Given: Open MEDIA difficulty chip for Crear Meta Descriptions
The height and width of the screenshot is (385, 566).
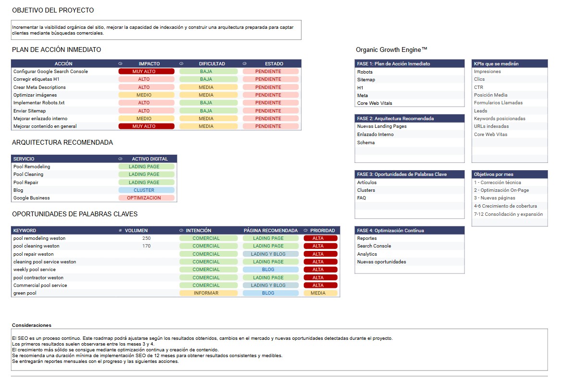Looking at the screenshot, I should coord(209,87).
